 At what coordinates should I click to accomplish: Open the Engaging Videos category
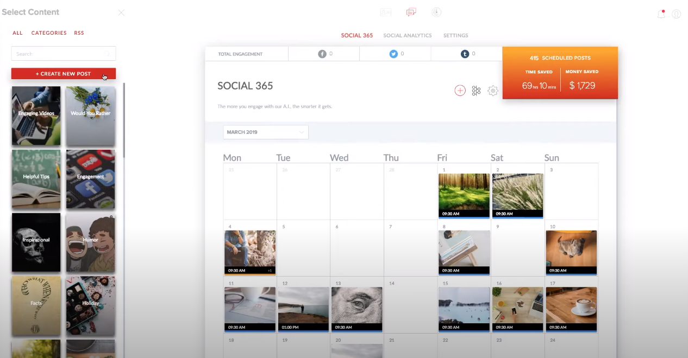pyautogui.click(x=36, y=116)
